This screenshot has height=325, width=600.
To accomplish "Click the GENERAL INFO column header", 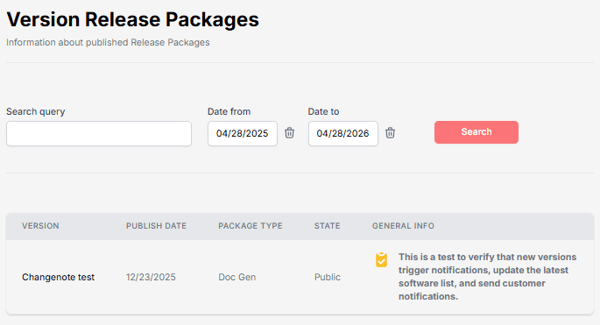I will [x=403, y=226].
